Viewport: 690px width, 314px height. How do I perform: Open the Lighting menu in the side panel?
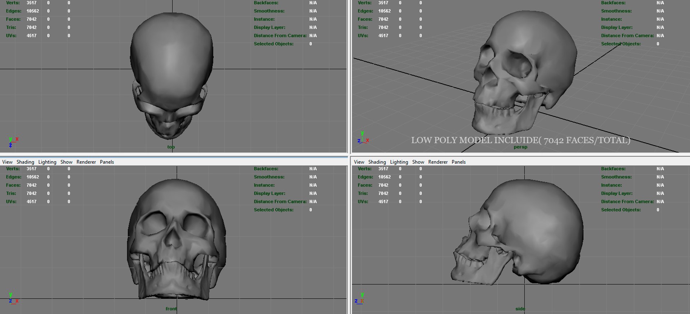pyautogui.click(x=399, y=162)
